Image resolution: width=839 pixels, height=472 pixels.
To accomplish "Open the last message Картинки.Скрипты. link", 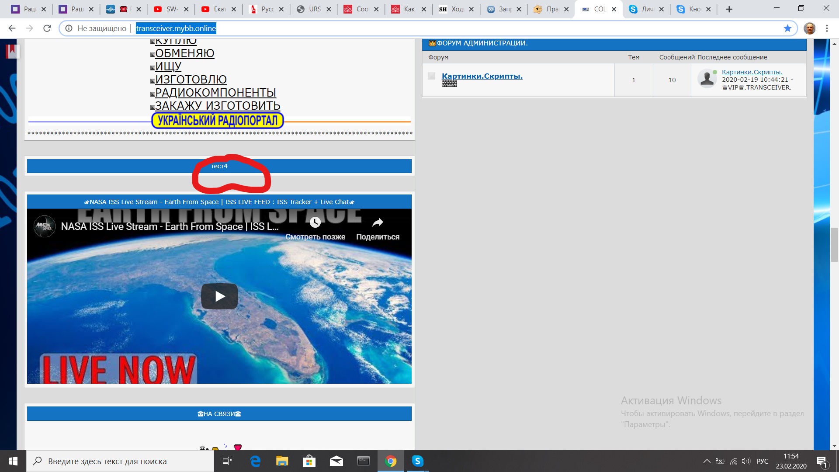I will [x=752, y=72].
